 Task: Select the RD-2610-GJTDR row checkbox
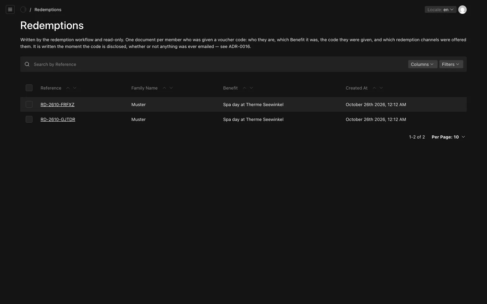coord(29,119)
